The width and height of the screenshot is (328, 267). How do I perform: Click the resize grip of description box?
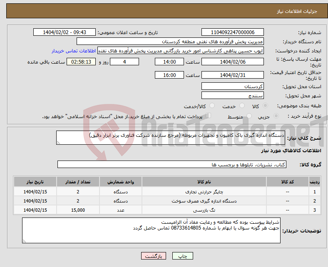[58, 142]
